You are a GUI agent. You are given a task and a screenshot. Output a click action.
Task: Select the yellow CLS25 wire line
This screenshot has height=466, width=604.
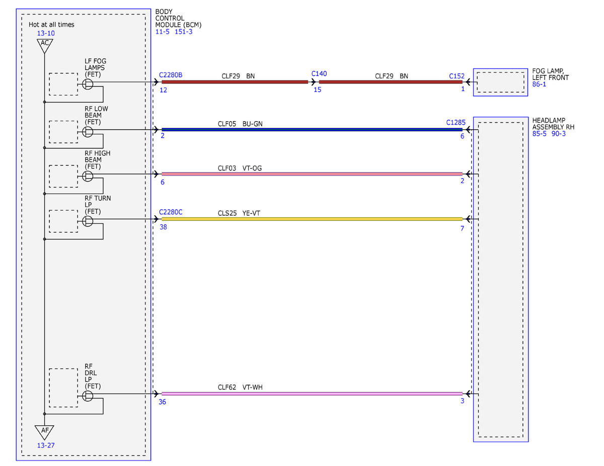[312, 219]
